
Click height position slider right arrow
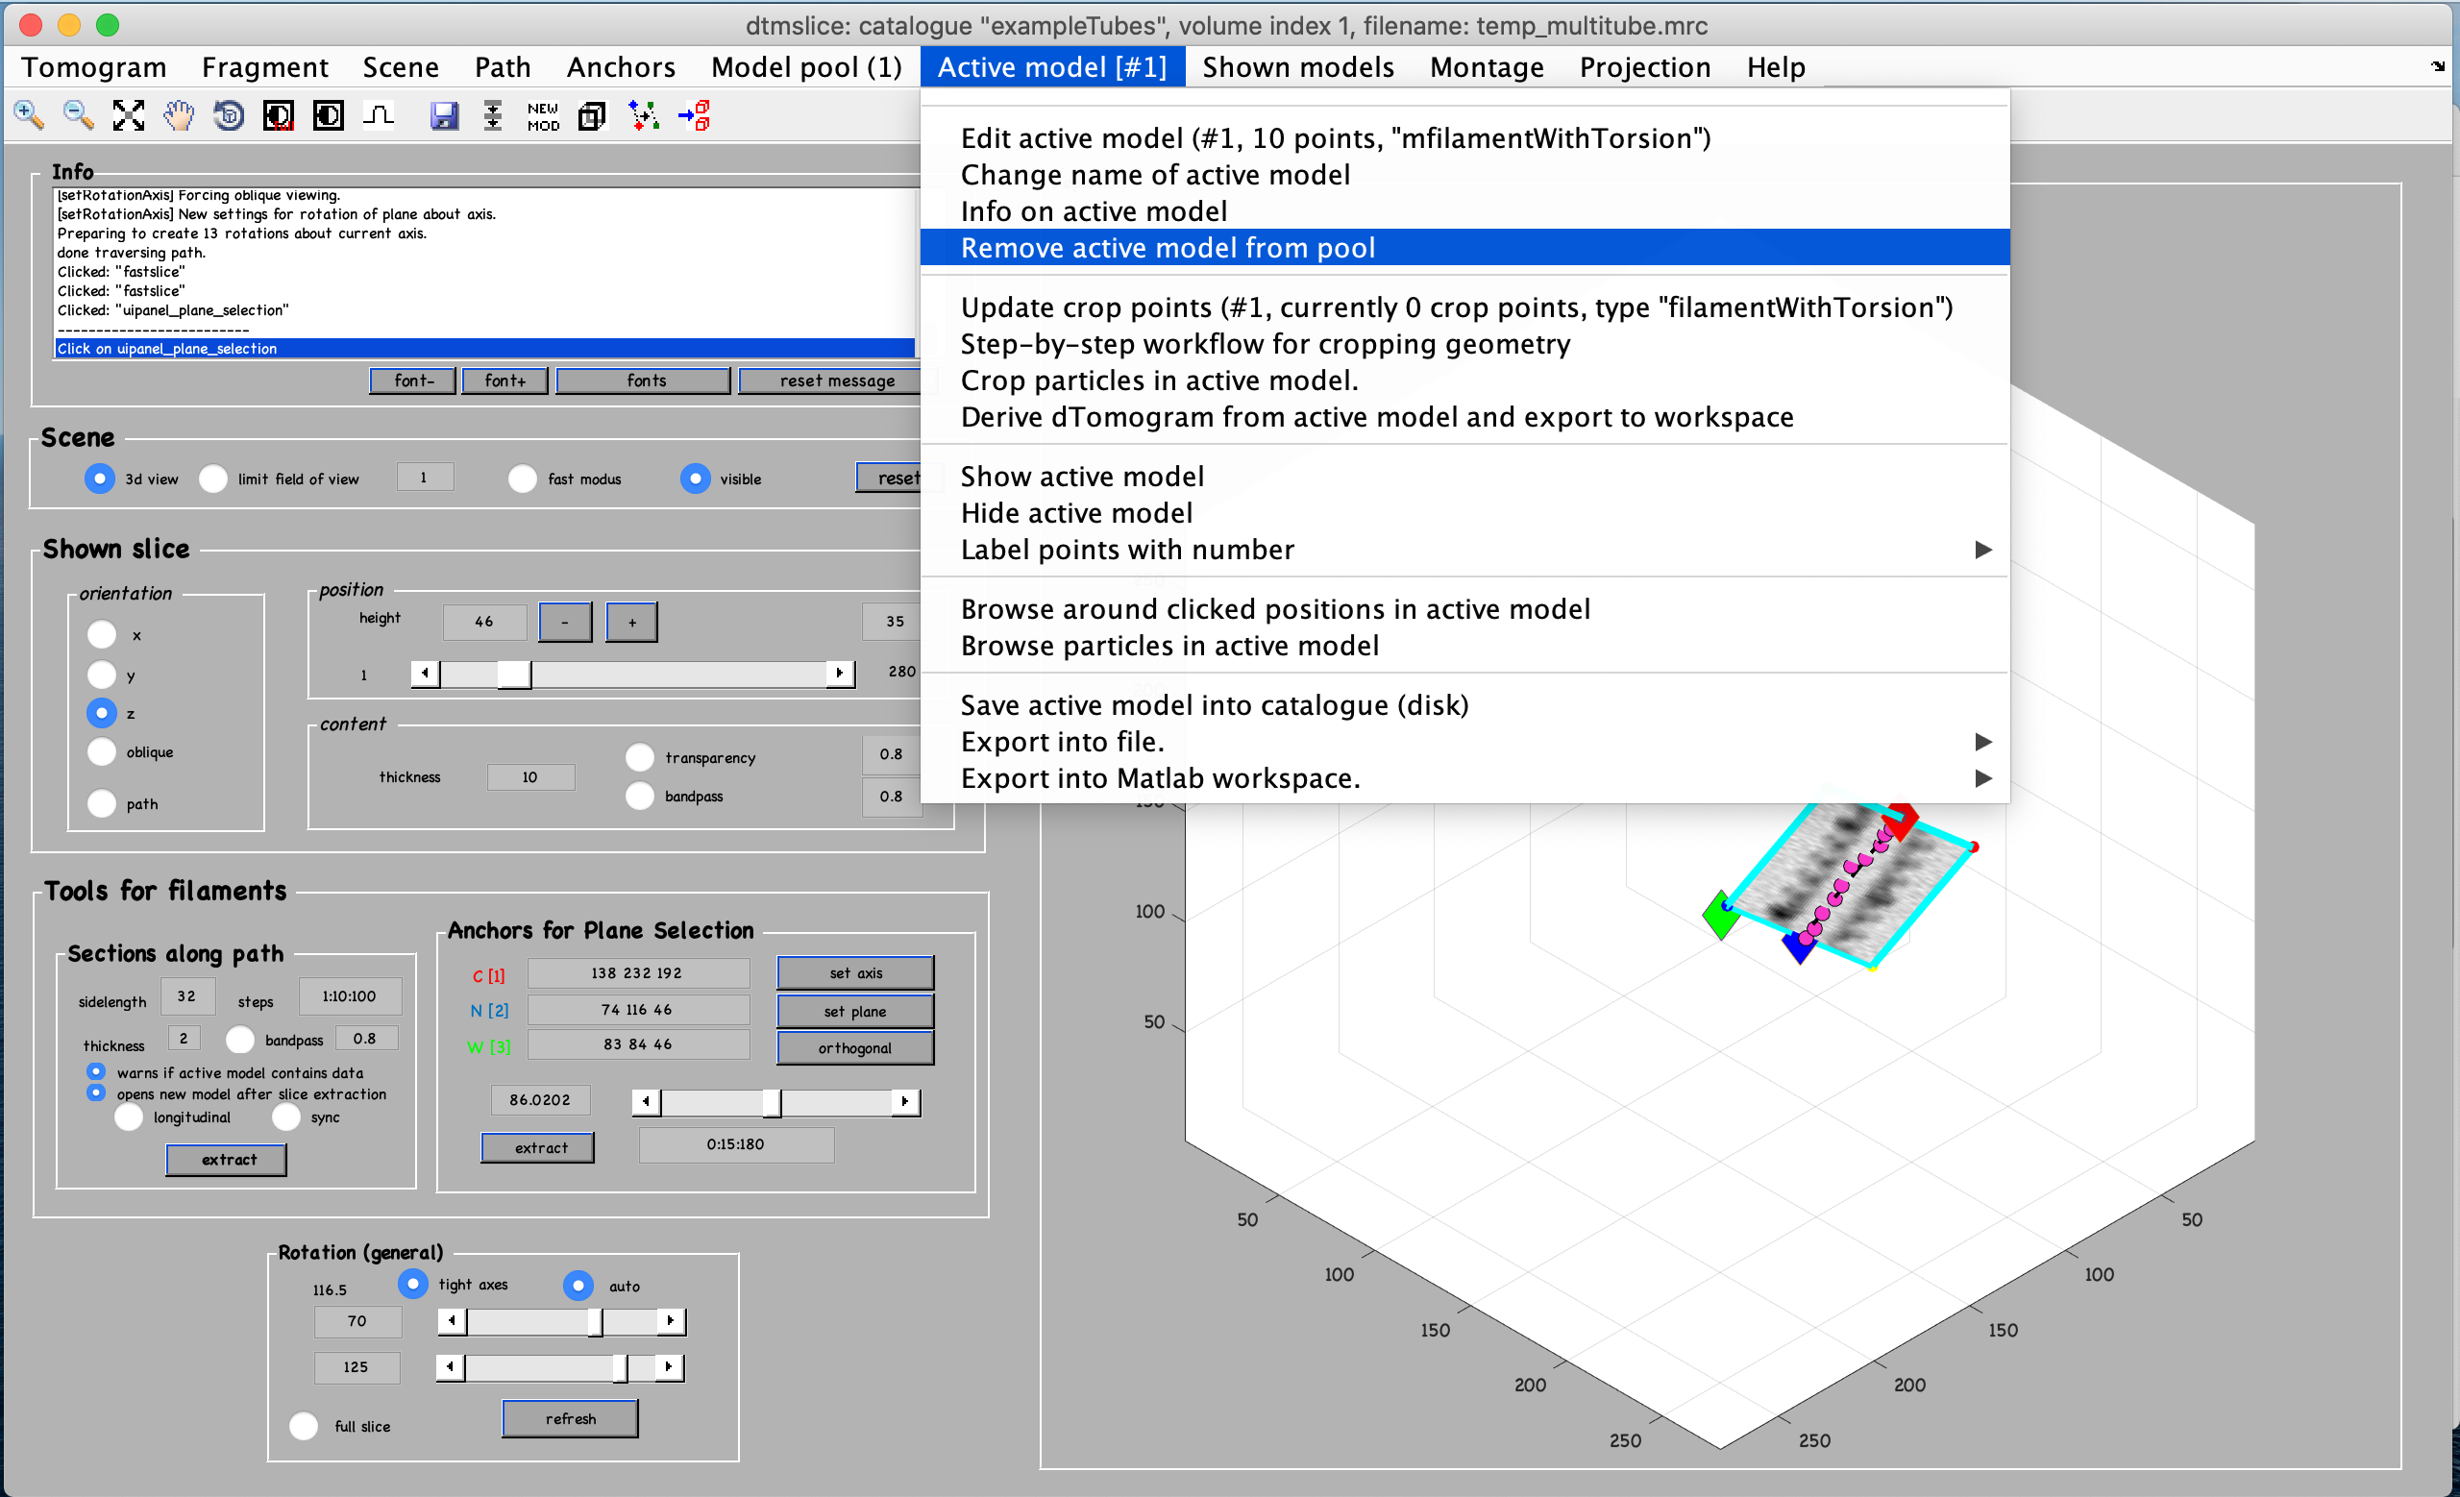coord(840,674)
